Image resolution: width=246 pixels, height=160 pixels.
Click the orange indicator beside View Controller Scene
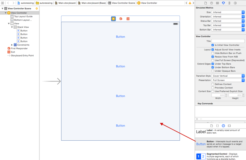tap(37, 9)
